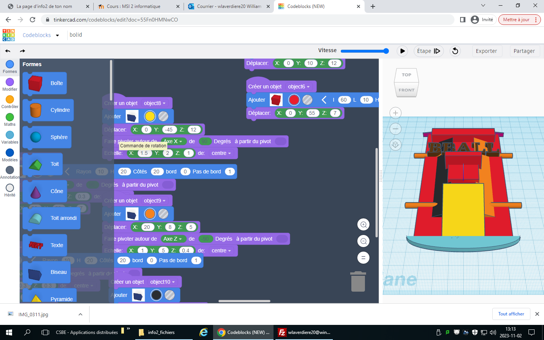Open the Modifier category
Viewport: 544px width, 340px height.
10,85
